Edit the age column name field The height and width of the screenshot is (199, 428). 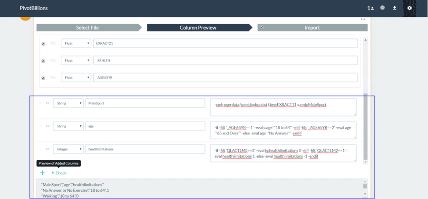[145, 126]
